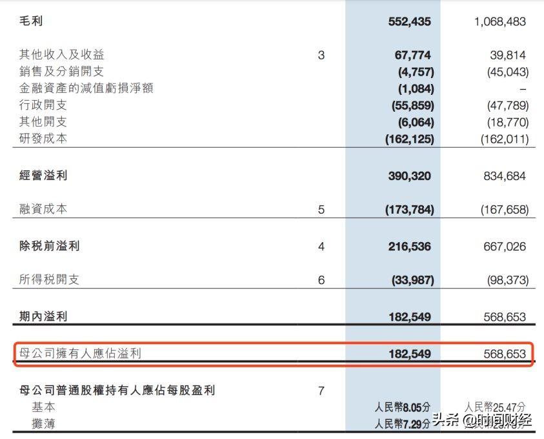This screenshot has height=439, width=544.
Task: Click prior-period gross profit 1,068,483
Action: [500, 21]
